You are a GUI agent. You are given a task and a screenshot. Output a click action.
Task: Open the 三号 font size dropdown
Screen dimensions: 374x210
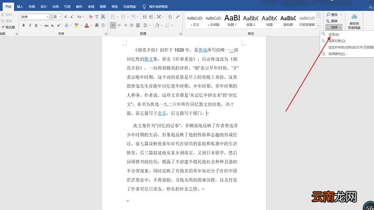[60, 17]
